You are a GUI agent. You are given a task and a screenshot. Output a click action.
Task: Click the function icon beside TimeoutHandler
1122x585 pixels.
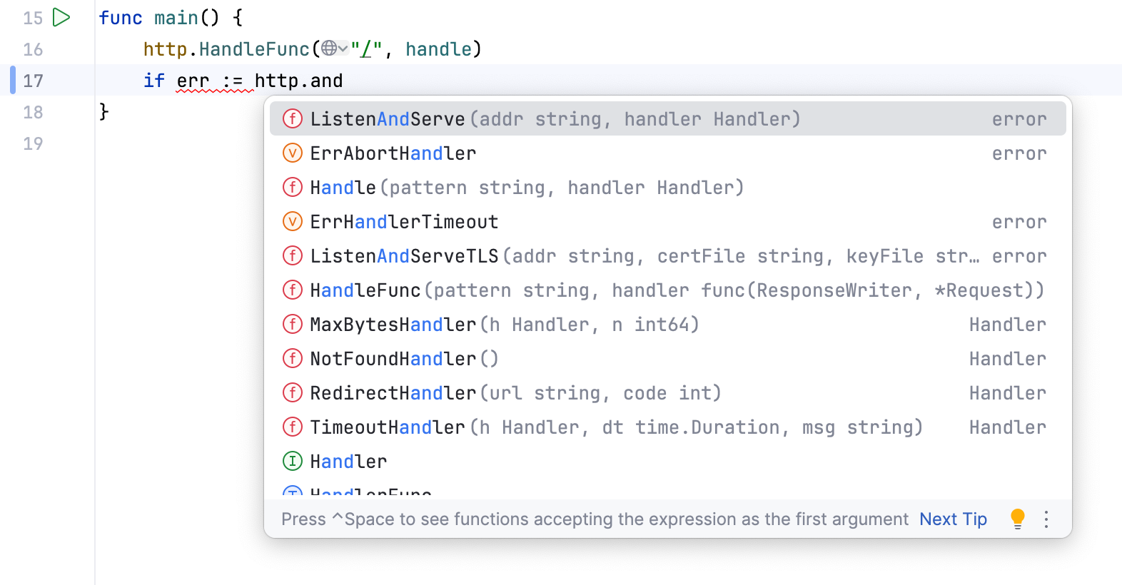point(292,427)
